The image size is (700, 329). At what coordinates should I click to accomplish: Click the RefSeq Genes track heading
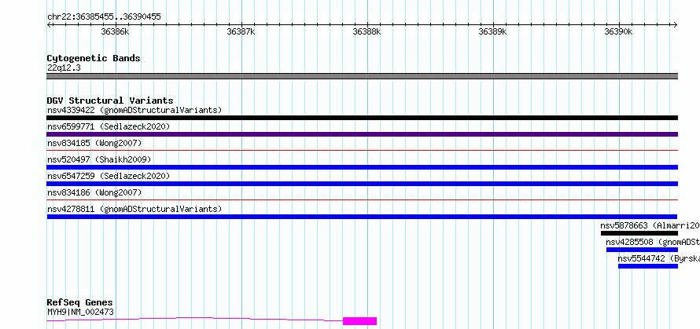(79, 303)
